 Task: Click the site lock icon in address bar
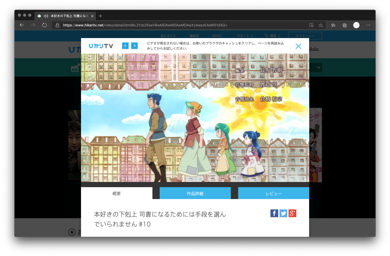pos(57,25)
